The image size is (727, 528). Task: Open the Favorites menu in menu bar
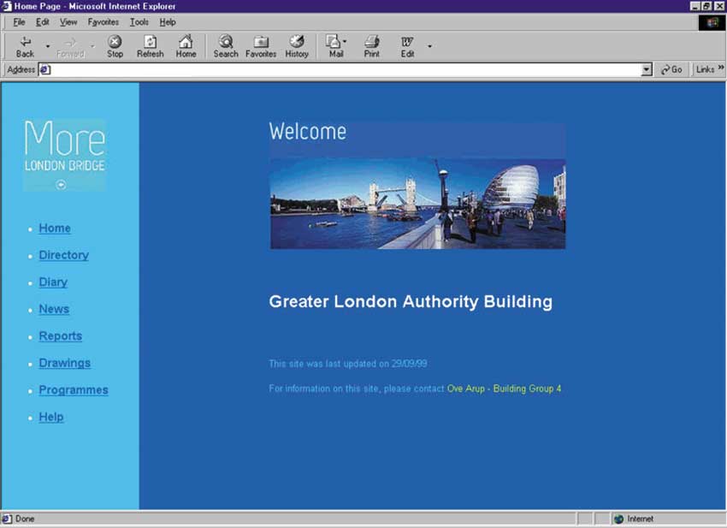click(103, 22)
